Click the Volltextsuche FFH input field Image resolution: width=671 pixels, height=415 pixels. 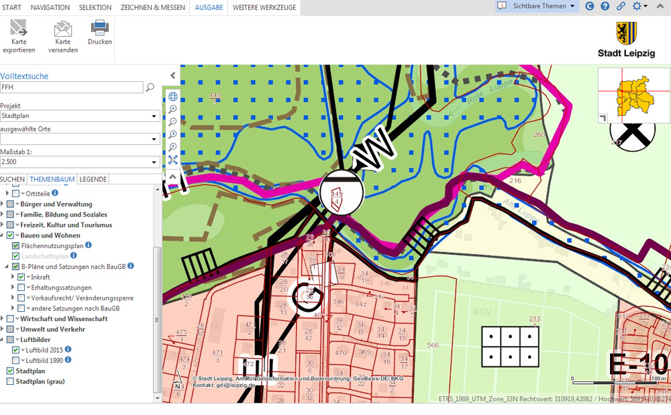pyautogui.click(x=71, y=87)
